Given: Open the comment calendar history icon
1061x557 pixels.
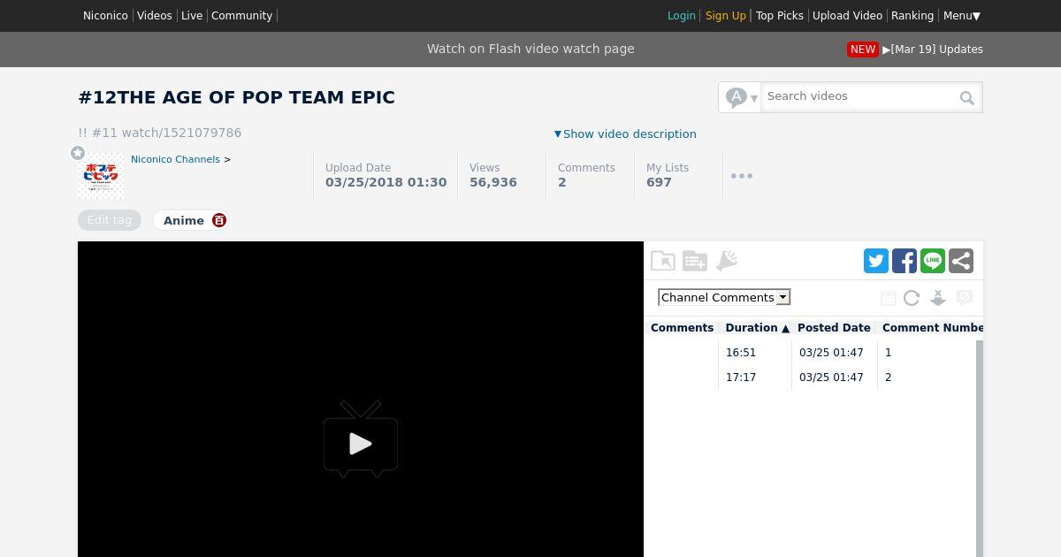Looking at the screenshot, I should 889,298.
